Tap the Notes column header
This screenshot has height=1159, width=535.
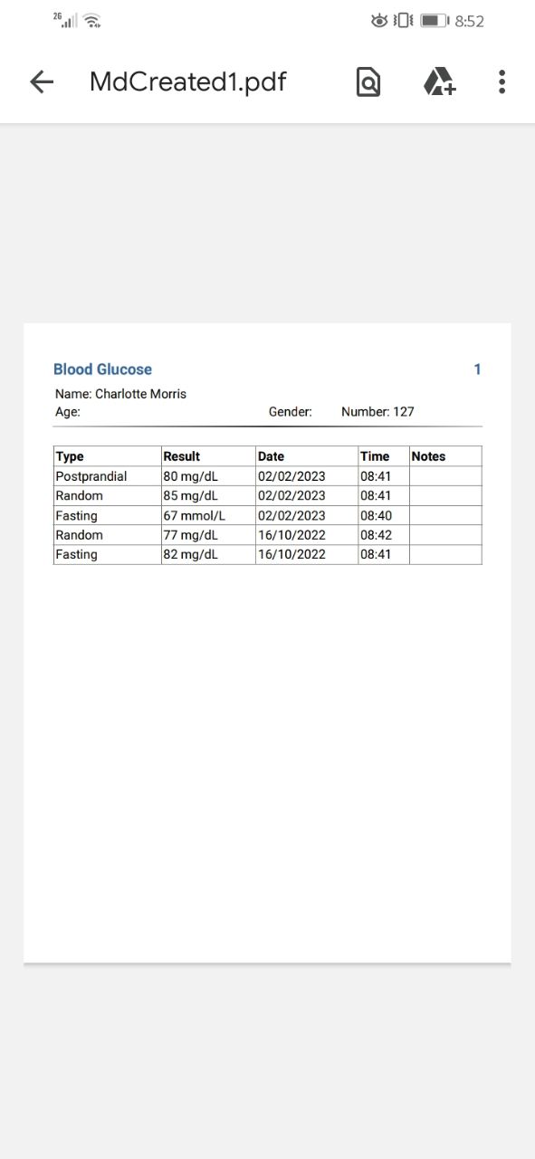(x=428, y=456)
